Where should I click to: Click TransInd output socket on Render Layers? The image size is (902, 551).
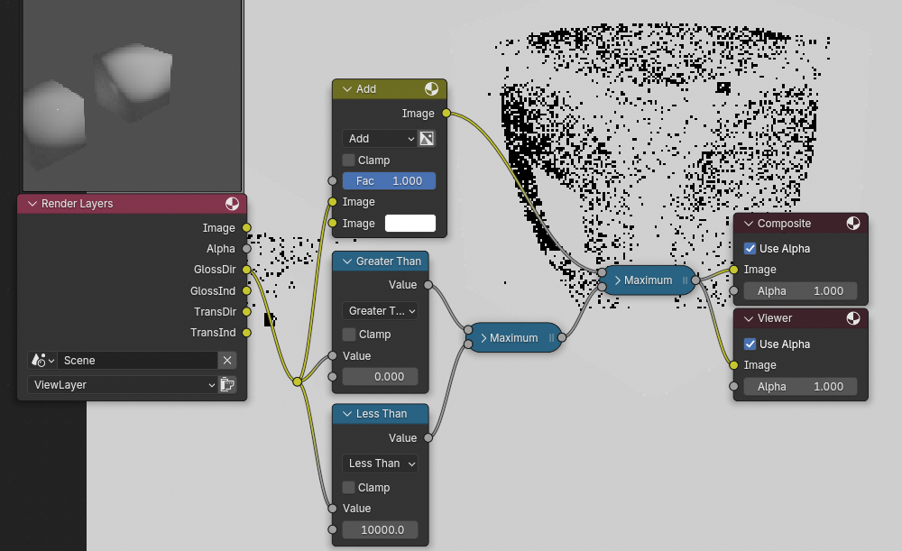tap(247, 333)
